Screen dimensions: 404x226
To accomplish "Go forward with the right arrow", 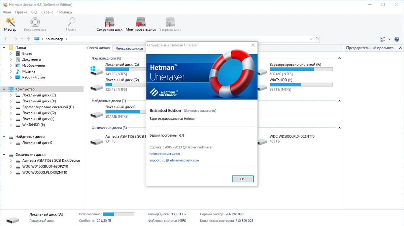I will point(15,39).
